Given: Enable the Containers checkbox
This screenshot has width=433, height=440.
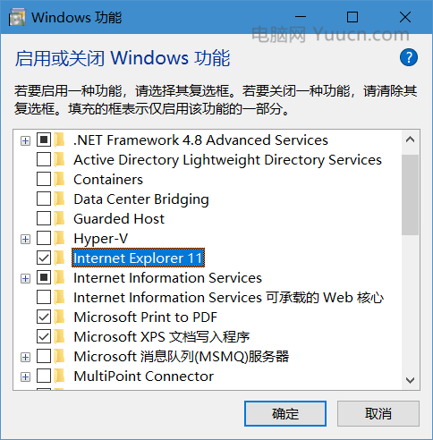Looking at the screenshot, I should [x=44, y=179].
